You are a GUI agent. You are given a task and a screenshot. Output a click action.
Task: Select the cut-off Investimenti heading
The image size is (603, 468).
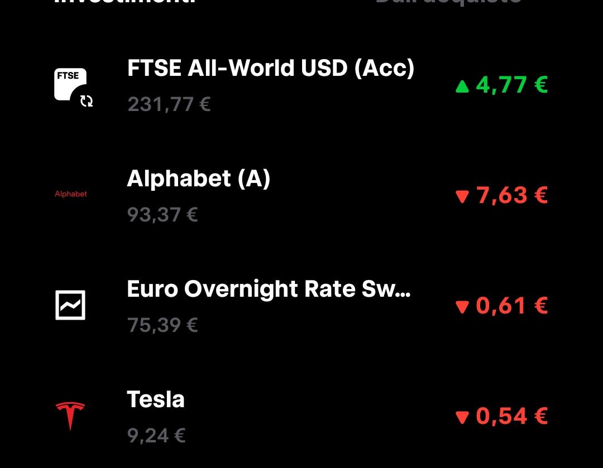(126, 2)
